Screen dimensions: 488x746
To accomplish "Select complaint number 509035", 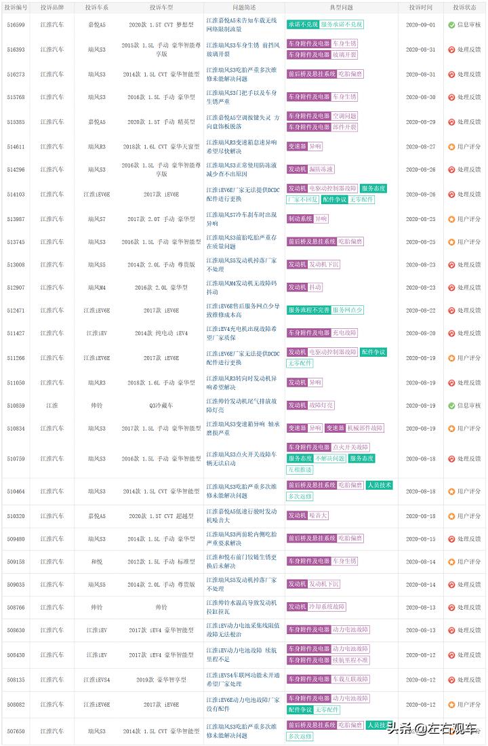I will (16, 584).
